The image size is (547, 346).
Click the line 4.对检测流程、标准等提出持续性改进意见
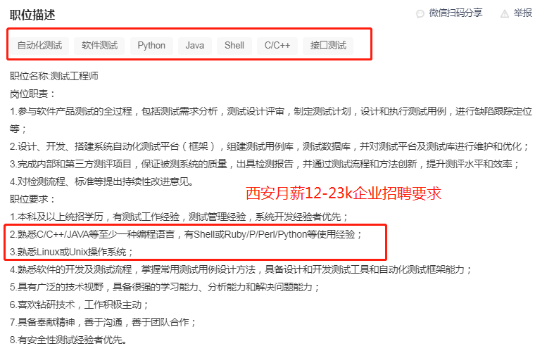(101, 181)
